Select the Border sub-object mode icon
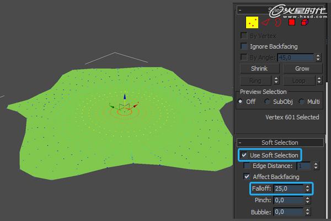 [x=278, y=22]
